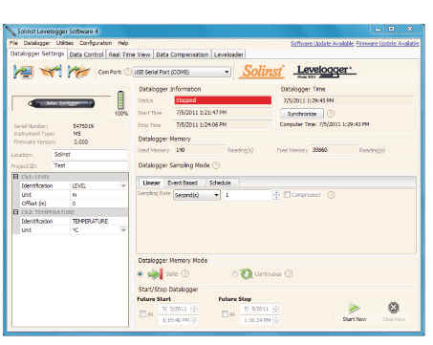Click the retrieve settings from Levelogger icon

23,72
